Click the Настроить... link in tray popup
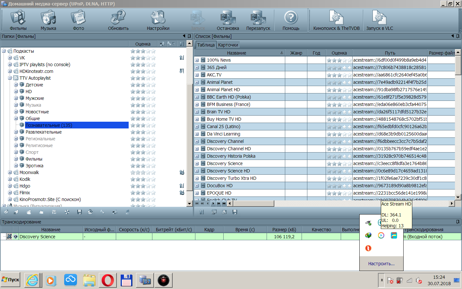Viewport: 462px width, 289px height. point(381,264)
